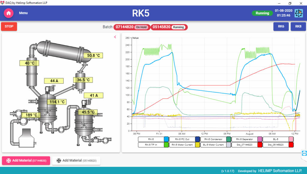Click the dark blue RK-5 PC Out swatch
The height and width of the screenshot is (174, 307).
coord(197,139)
